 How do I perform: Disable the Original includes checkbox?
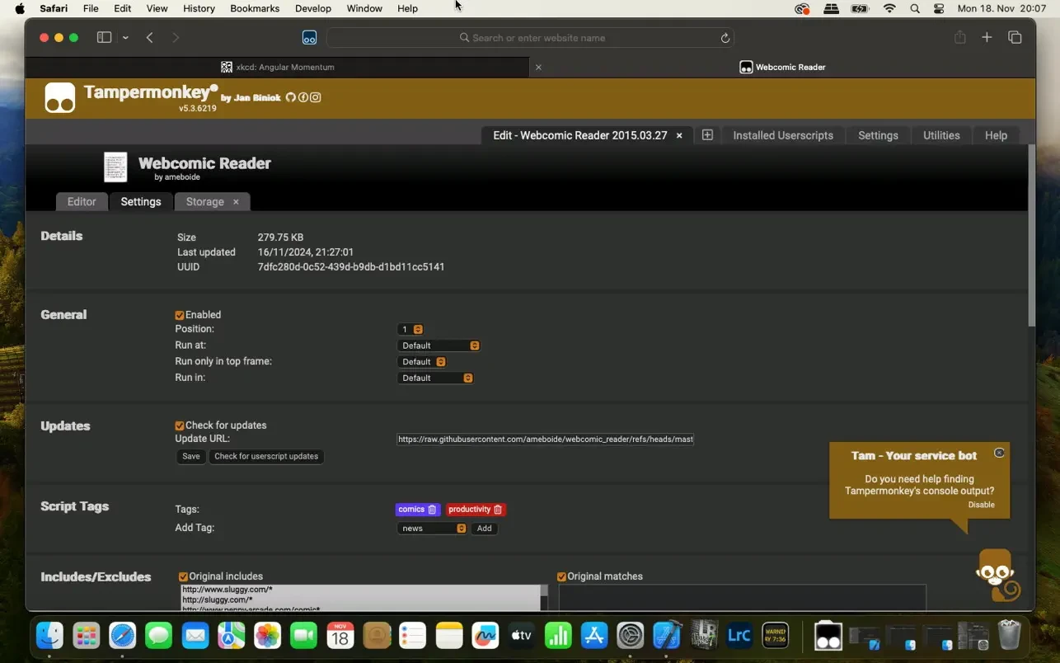(183, 577)
